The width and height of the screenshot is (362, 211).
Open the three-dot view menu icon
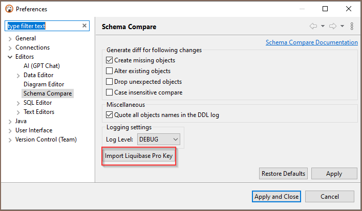(352, 26)
